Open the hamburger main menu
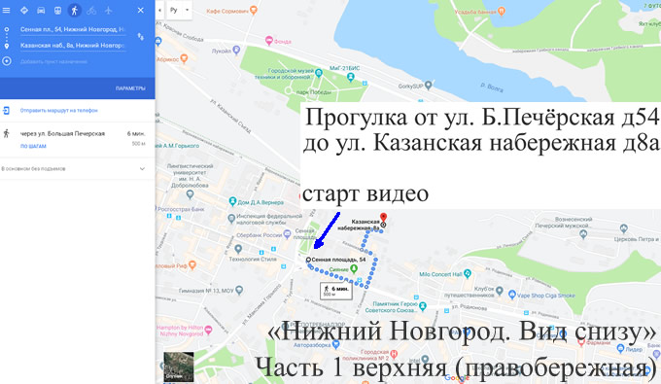 pos(7,10)
